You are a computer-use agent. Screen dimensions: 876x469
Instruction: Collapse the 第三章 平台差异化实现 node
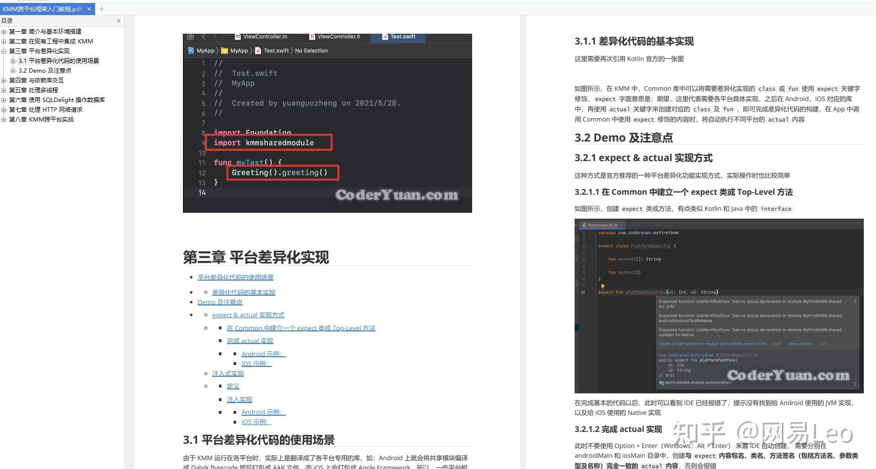point(4,51)
